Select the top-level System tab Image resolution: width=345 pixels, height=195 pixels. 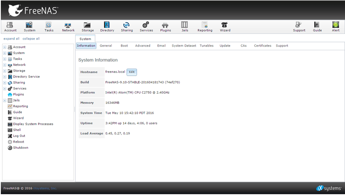click(85, 39)
